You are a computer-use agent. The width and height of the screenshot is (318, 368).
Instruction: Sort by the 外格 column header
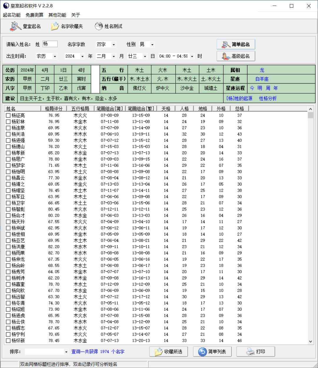pos(221,109)
